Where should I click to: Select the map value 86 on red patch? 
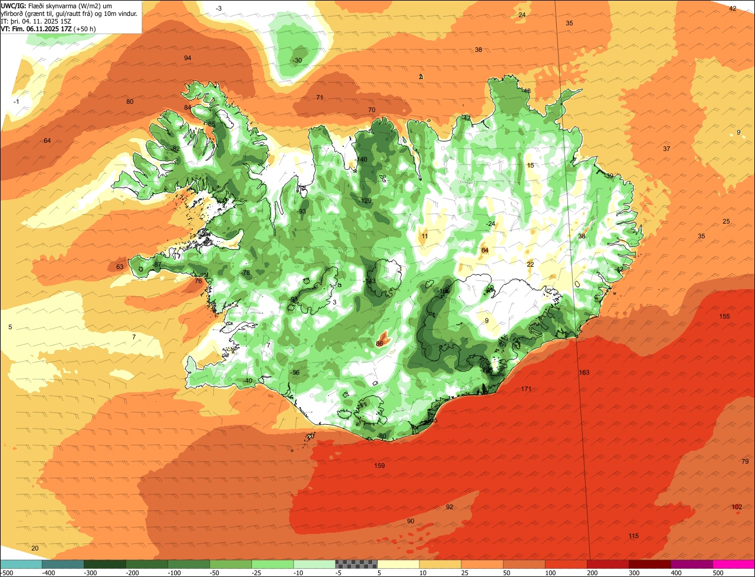click(379, 343)
